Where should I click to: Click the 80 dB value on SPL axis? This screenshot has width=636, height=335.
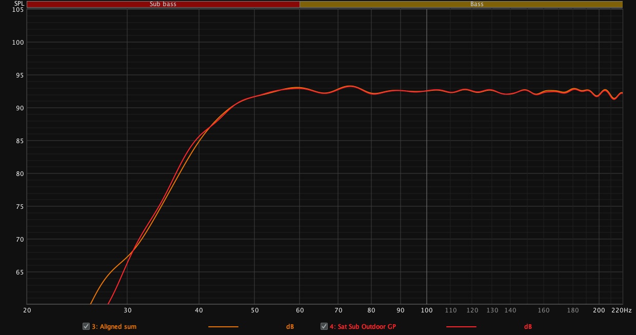(x=19, y=173)
